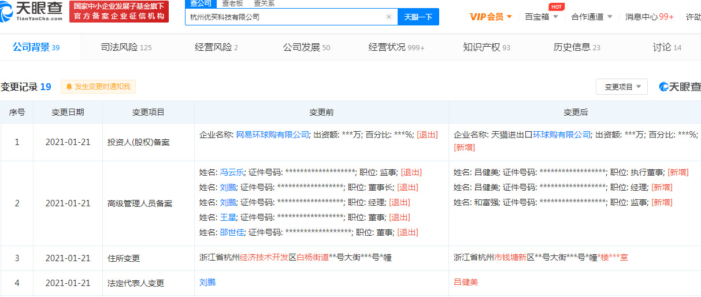The image size is (701, 297).
Task: Click the 变更日期 column header
Action: tap(68, 112)
